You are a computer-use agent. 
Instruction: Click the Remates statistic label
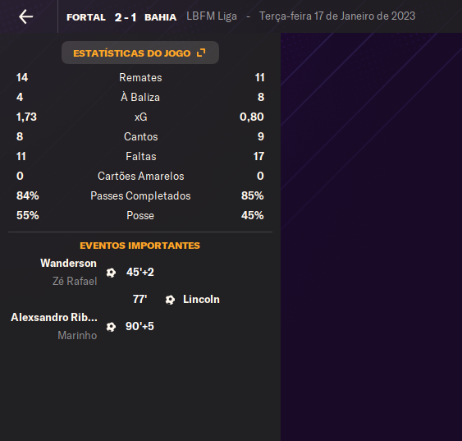tap(140, 77)
